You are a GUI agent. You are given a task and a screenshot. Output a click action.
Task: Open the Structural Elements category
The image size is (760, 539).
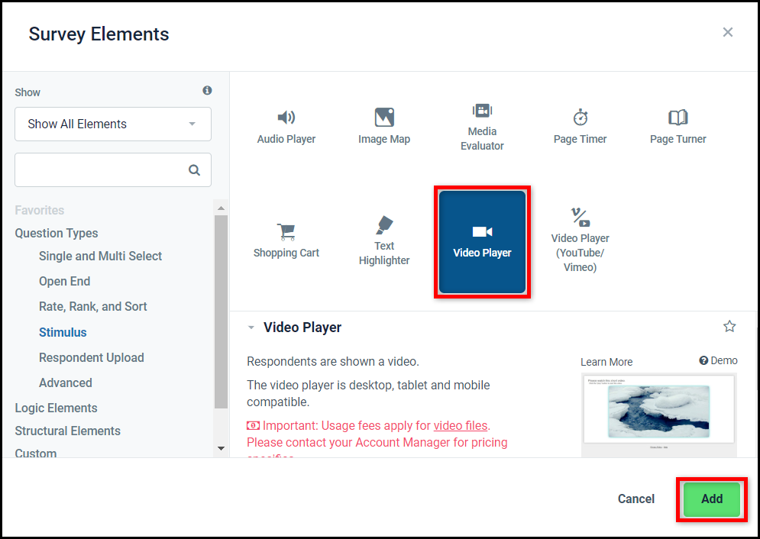pyautogui.click(x=67, y=431)
